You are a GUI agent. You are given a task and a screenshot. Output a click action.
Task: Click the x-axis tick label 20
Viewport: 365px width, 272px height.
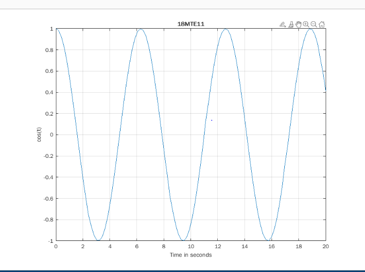pos(326,246)
